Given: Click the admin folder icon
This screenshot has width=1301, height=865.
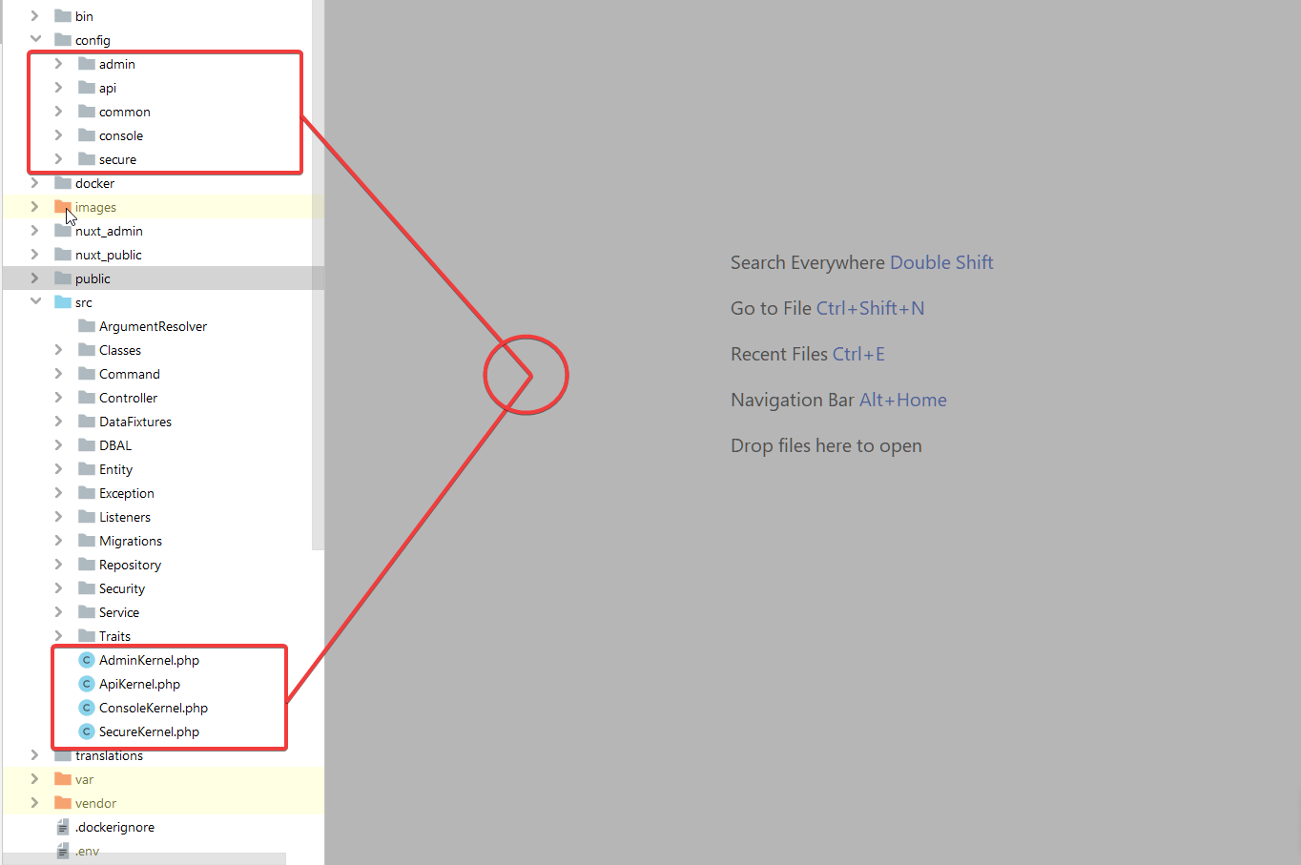Looking at the screenshot, I should pos(87,64).
